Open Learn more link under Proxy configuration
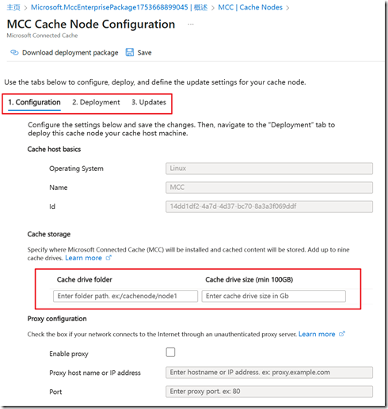Image resolution: width=388 pixels, height=409 pixels. (317, 334)
